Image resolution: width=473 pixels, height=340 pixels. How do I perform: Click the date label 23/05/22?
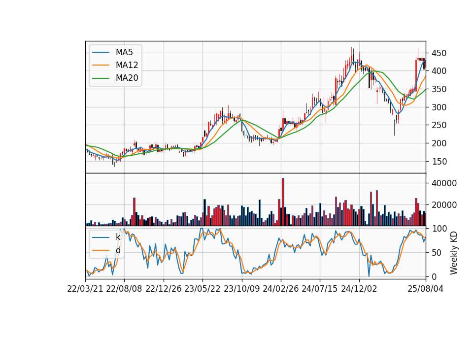(203, 289)
